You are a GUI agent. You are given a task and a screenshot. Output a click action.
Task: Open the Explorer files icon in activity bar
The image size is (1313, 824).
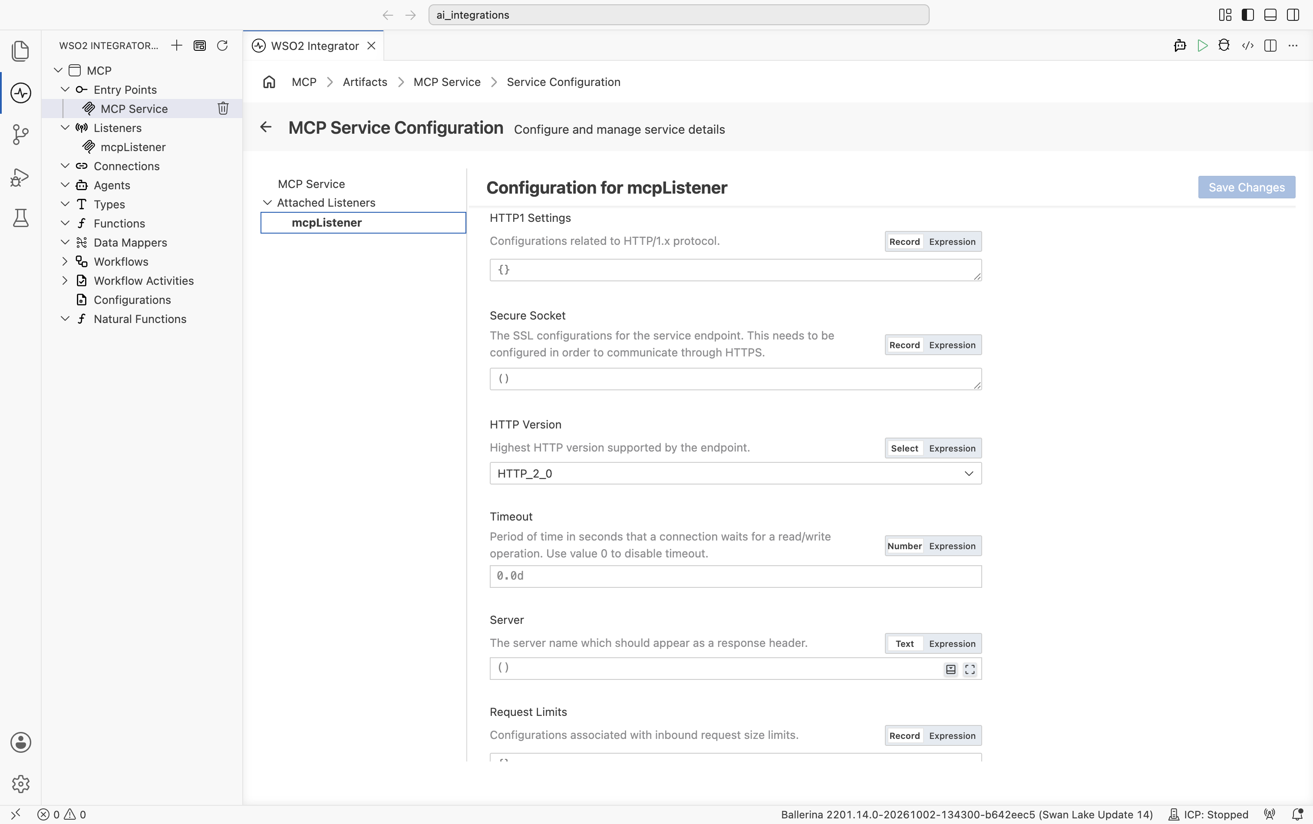click(20, 51)
